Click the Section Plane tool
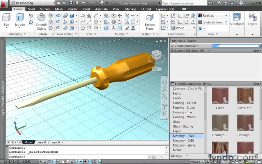Screen dimensions: 262x164 click(x=149, y=22)
